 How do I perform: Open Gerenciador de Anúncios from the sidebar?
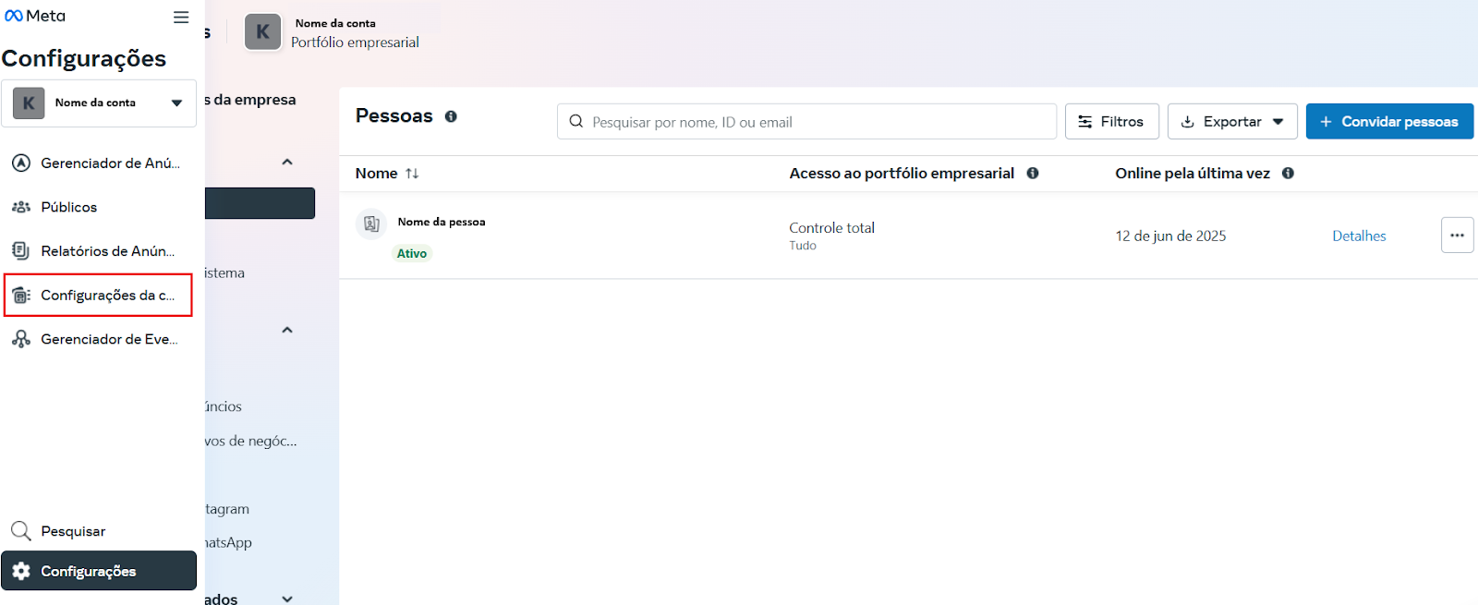point(109,163)
